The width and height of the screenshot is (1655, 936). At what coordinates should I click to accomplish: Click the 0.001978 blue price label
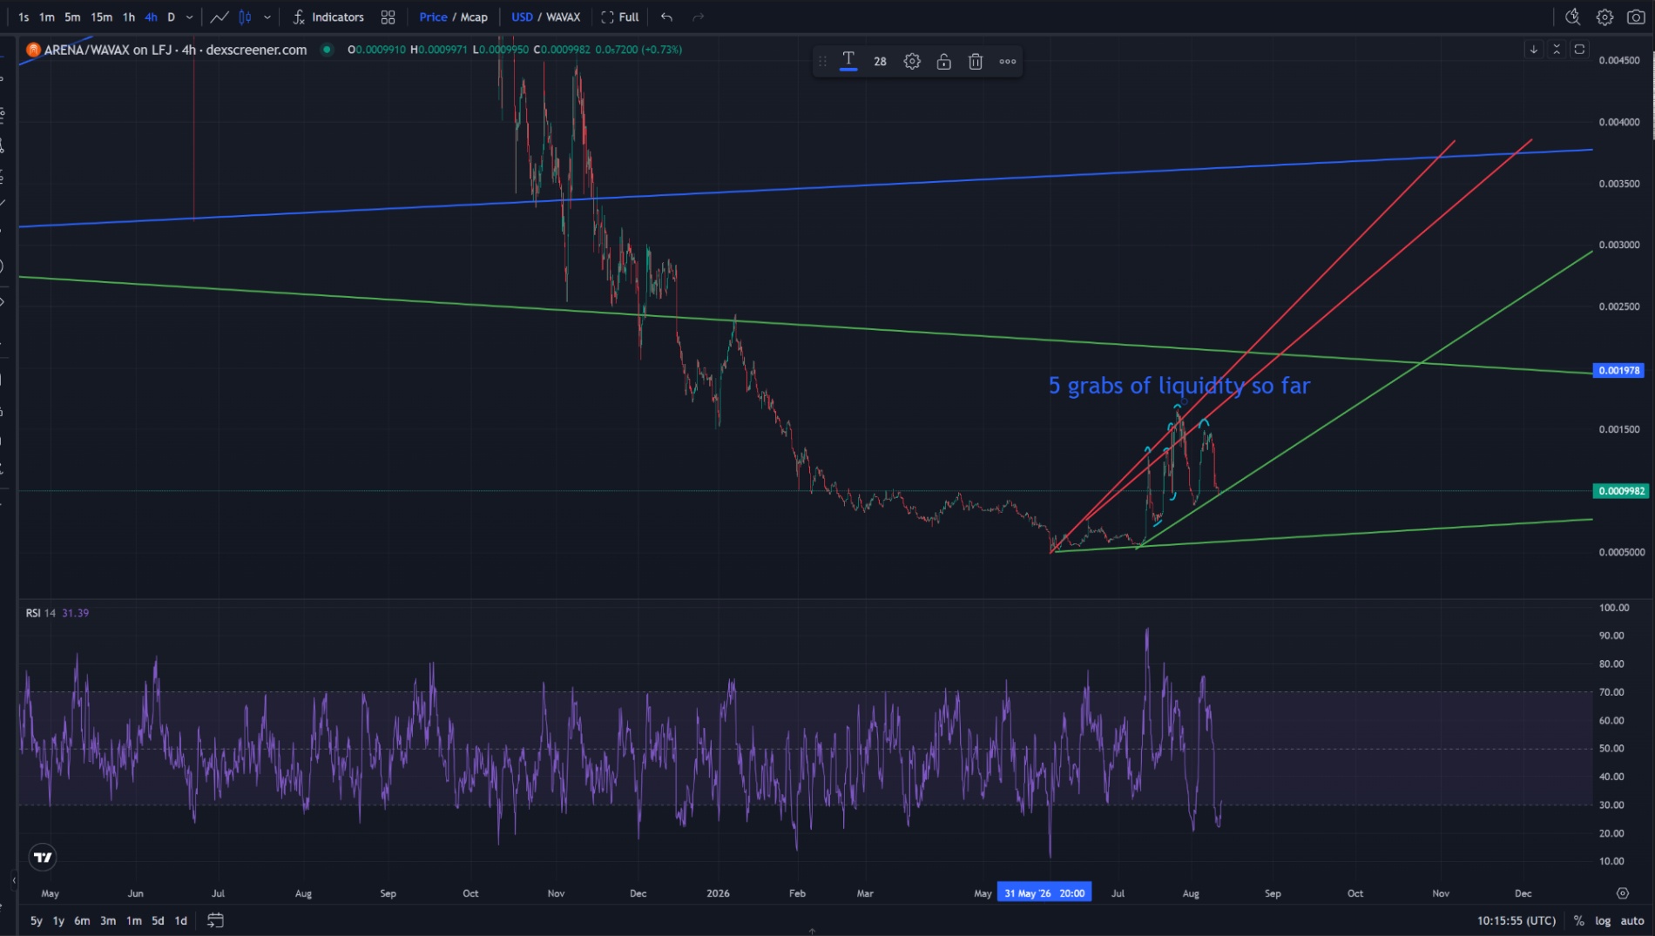click(x=1618, y=370)
